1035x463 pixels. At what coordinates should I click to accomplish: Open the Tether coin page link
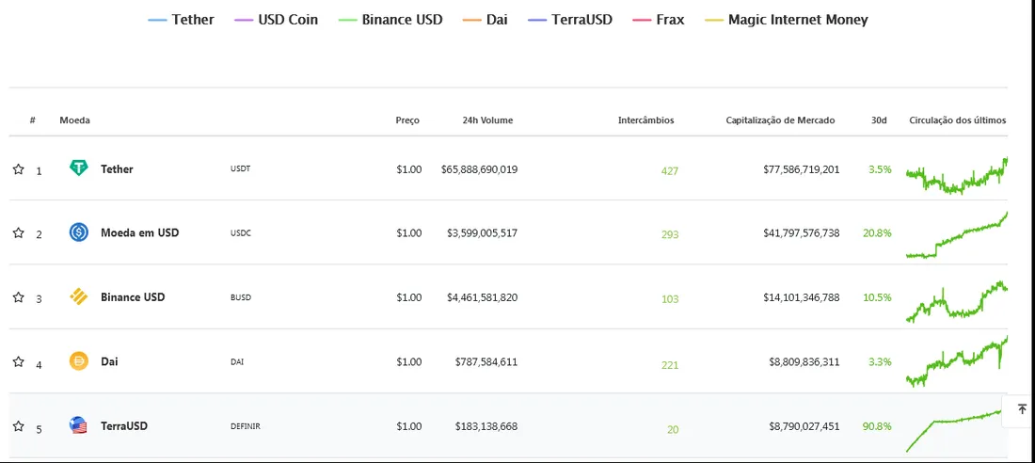point(117,169)
